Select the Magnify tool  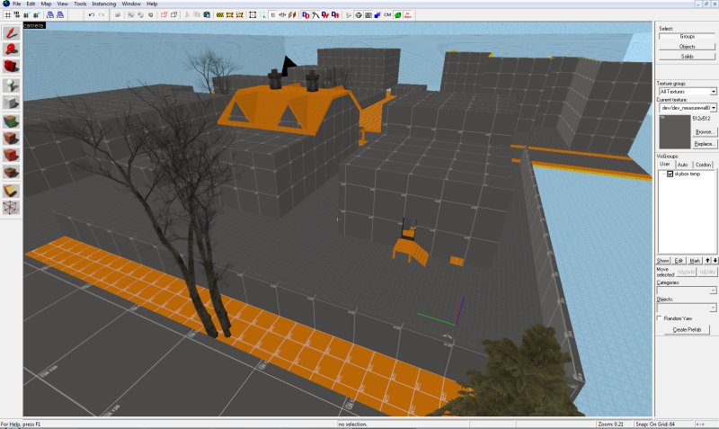pos(11,49)
